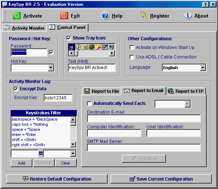This screenshot has height=189, width=218.
Task: Click Save Current Configuration
Action: (x=161, y=179)
